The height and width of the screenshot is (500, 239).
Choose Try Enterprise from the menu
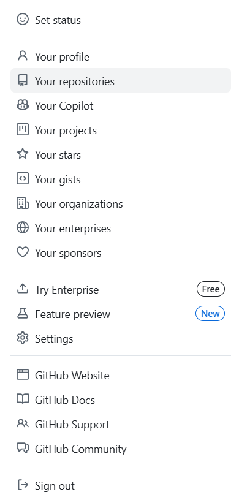[121, 290]
